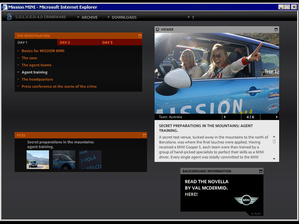
Task: Click the Internet Explorer title bar icon
Action: pyautogui.click(x=4, y=7)
